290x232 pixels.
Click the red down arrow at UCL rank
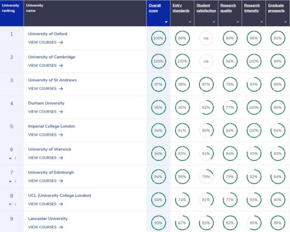click(11, 204)
